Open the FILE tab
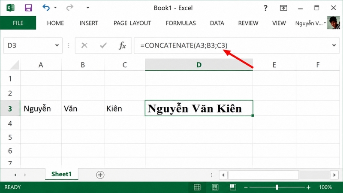 click(x=18, y=23)
